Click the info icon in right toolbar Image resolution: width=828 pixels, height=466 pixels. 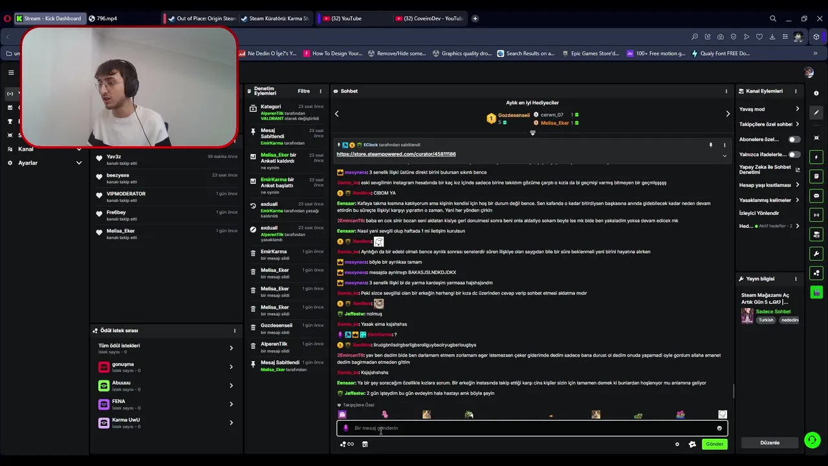pos(816,93)
